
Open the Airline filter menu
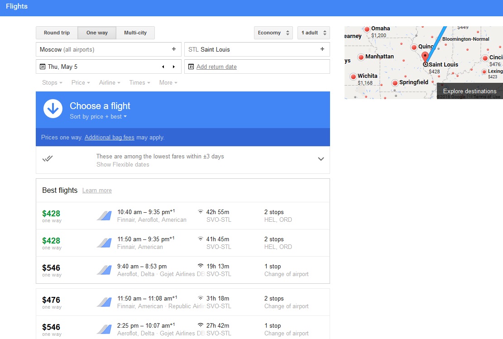point(110,82)
